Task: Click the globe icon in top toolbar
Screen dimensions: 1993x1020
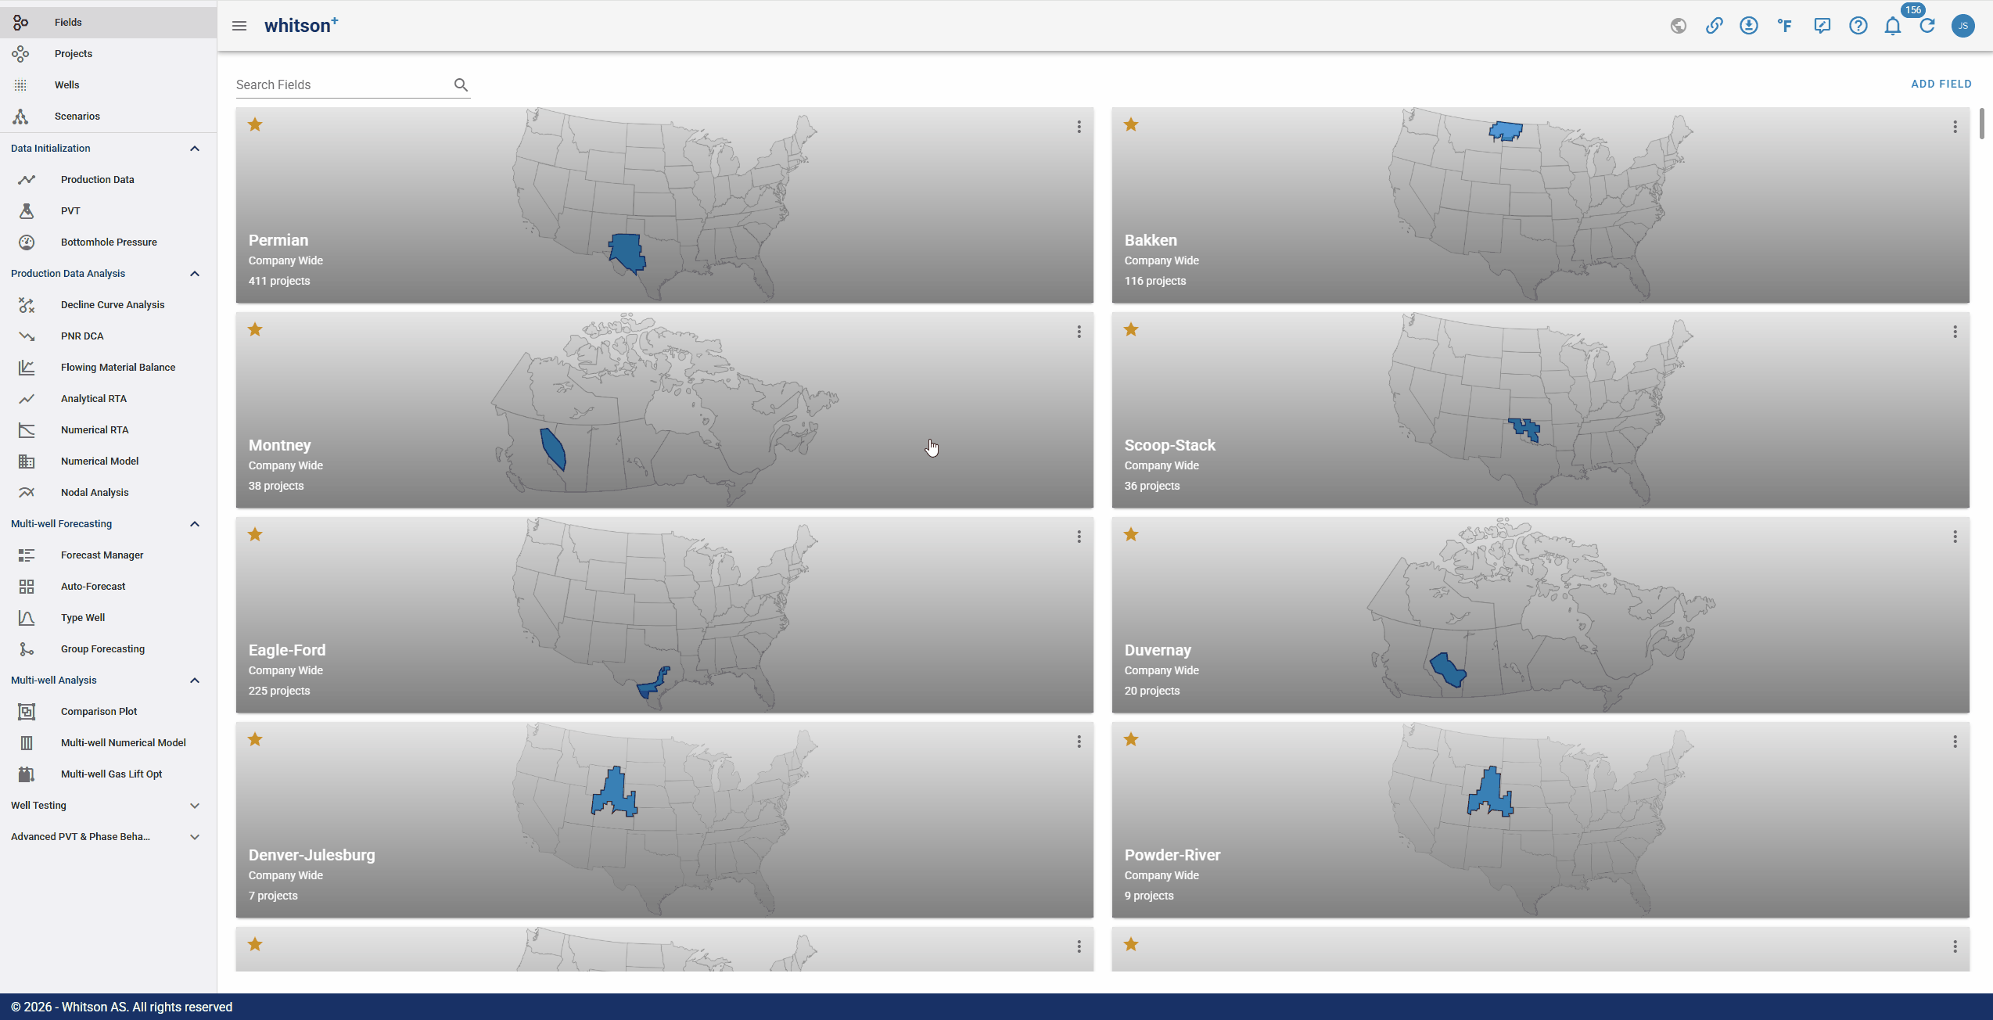Action: [x=1678, y=26]
